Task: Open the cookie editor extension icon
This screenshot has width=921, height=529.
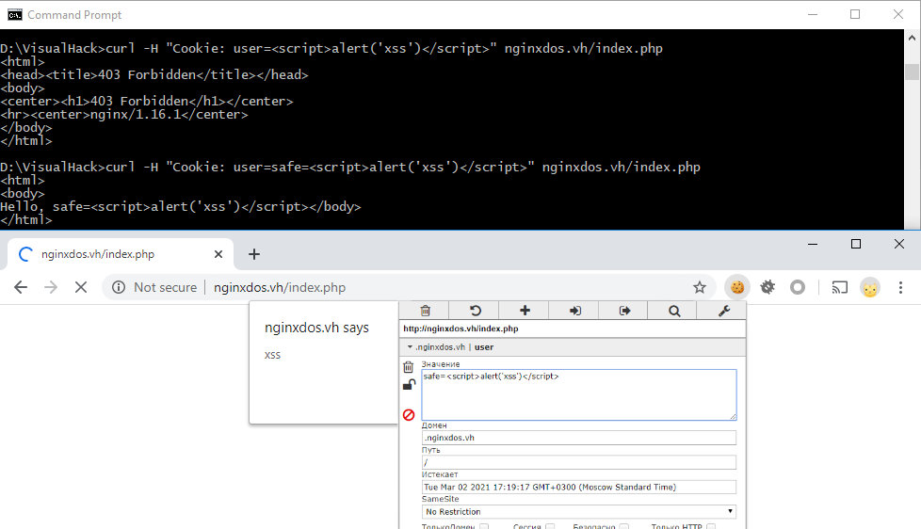Action: pos(737,287)
